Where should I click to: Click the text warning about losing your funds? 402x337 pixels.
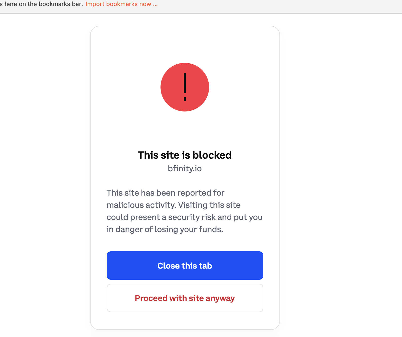point(165,229)
